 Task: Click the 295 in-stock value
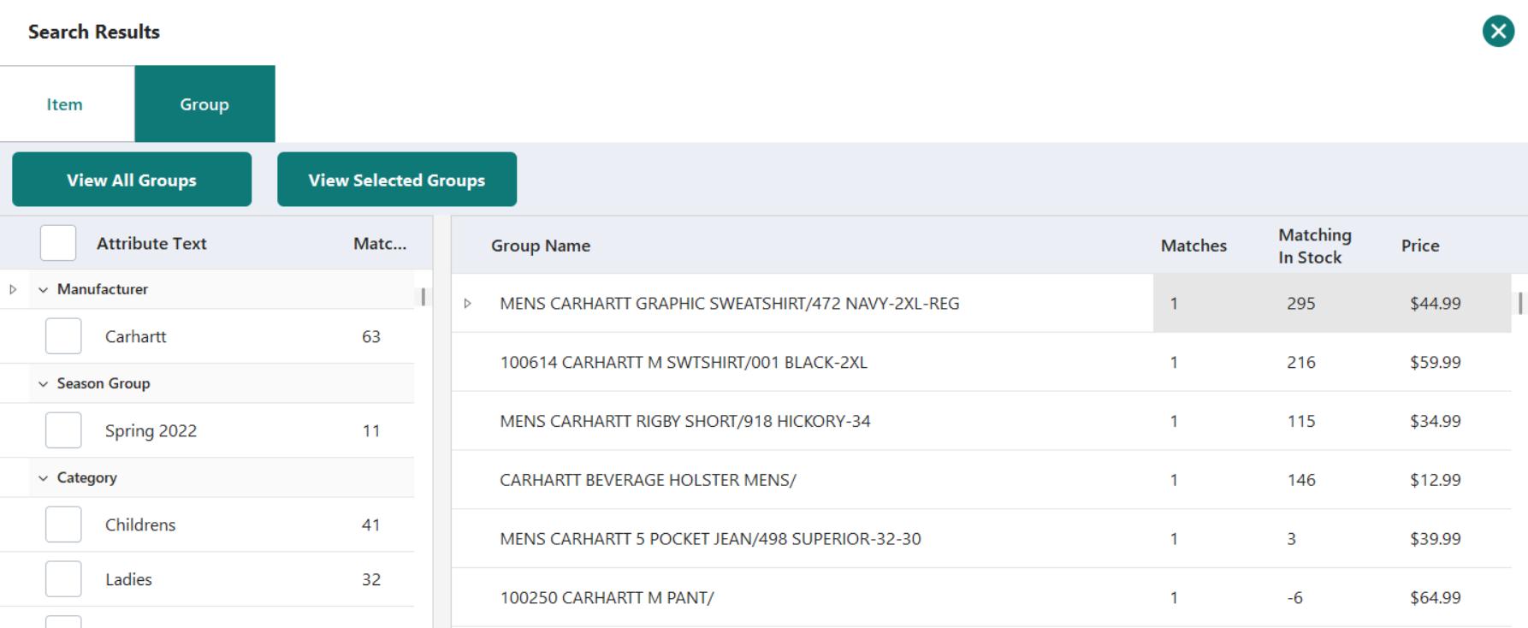1301,303
